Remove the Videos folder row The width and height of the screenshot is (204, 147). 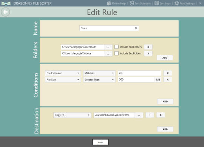click(x=148, y=54)
